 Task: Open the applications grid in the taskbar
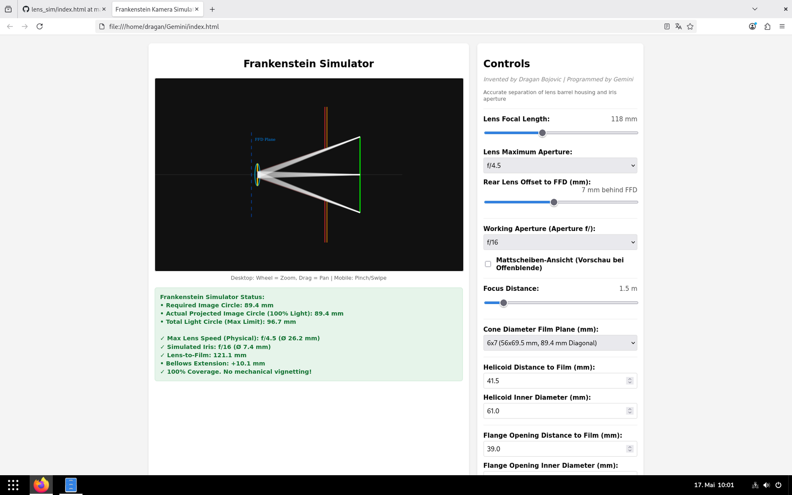13,485
